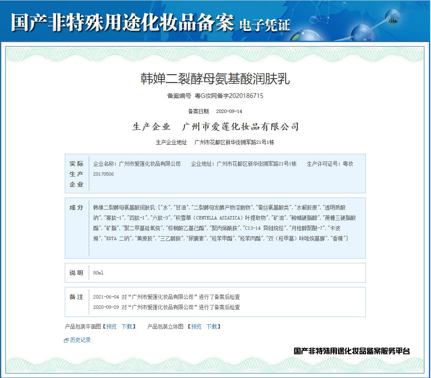Viewport: 431px width, 378px height.
Task: Click the 历史记录 window icon
Action: pyautogui.click(x=66, y=340)
